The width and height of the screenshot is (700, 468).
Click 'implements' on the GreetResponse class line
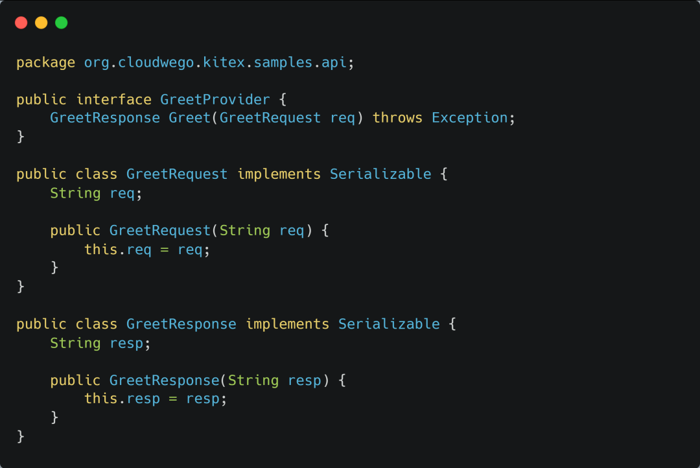click(x=287, y=324)
